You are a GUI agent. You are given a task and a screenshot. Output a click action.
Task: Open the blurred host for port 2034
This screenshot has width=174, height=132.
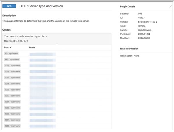coord(42,120)
